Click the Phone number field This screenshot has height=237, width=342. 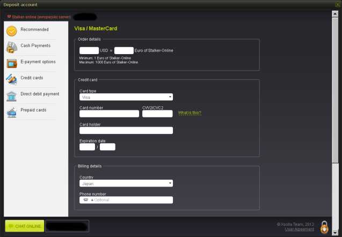126,200
